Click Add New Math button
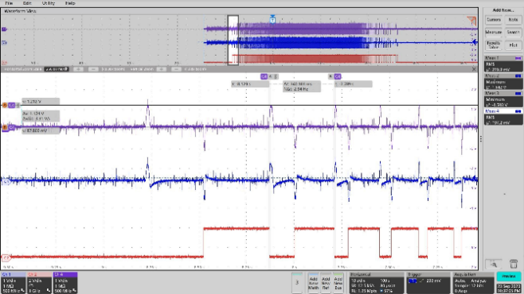 click(x=313, y=283)
